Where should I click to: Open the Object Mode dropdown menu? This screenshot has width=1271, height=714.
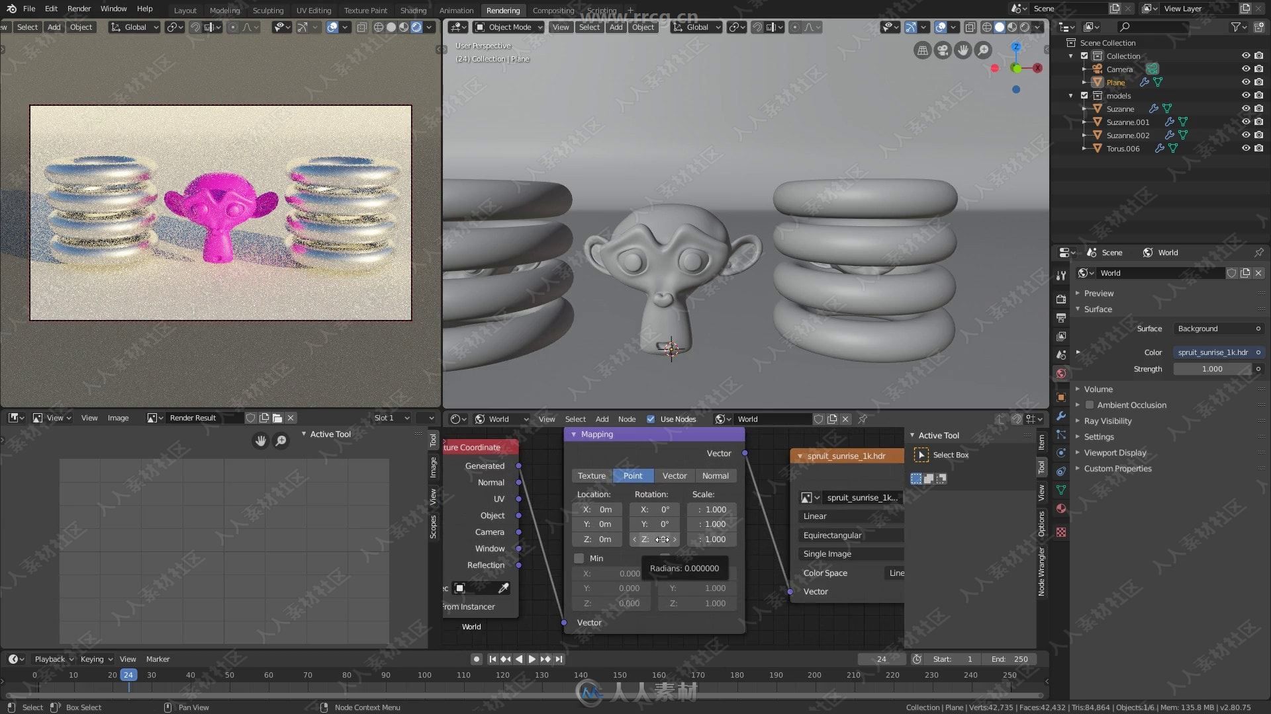point(506,28)
